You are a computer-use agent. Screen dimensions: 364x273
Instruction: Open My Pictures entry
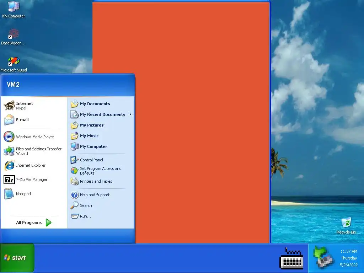click(101, 125)
